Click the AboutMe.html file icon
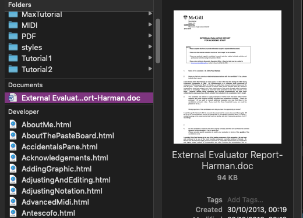303x218 pixels. [13, 124]
